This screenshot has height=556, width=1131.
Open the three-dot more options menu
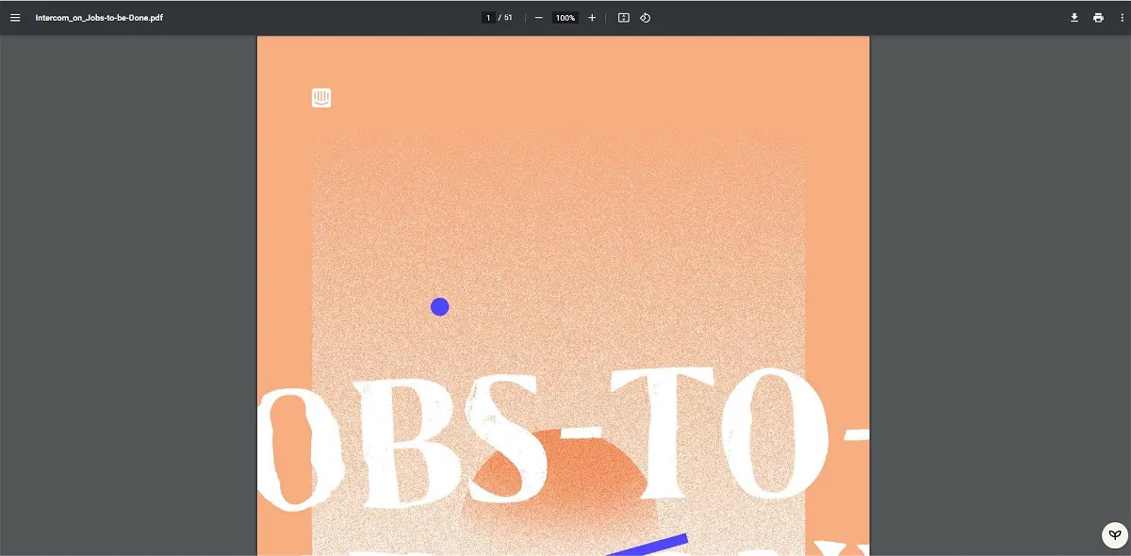(x=1123, y=17)
